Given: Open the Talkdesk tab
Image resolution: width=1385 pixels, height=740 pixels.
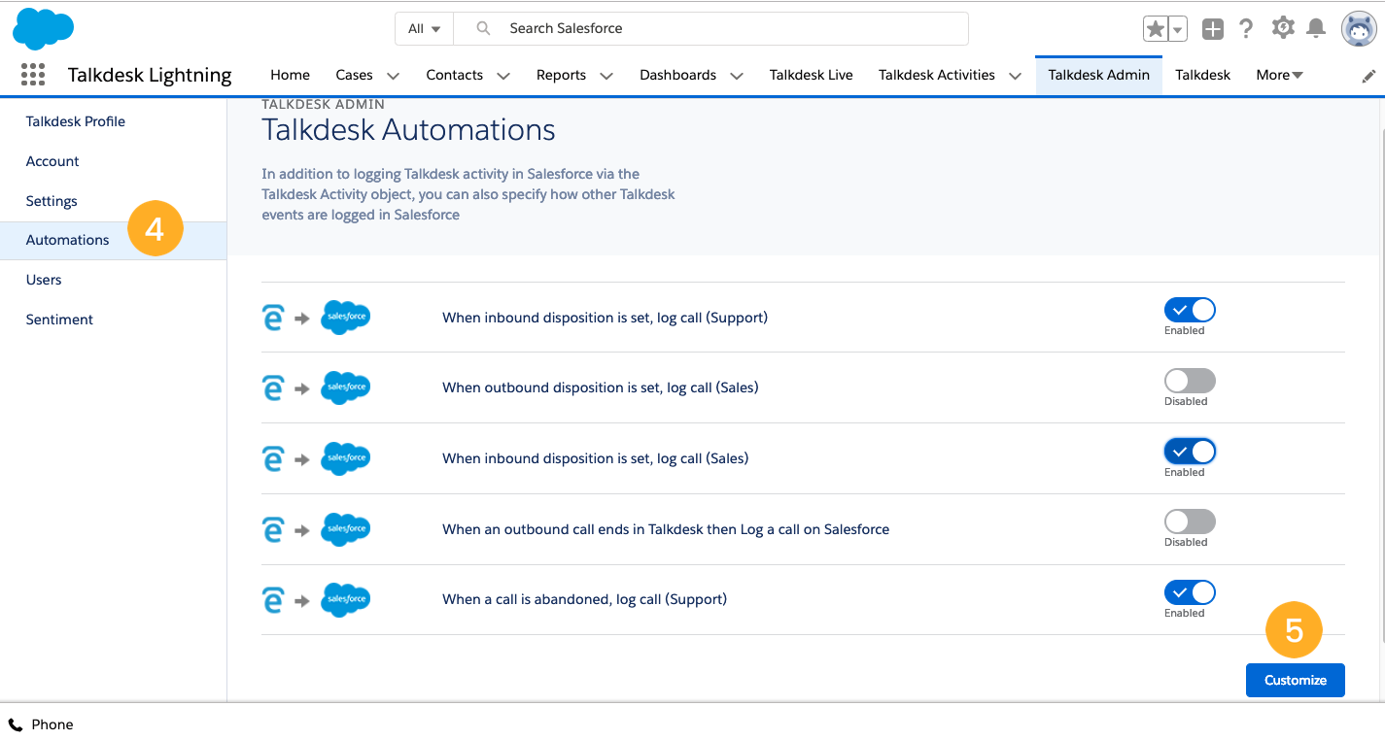Looking at the screenshot, I should tap(1202, 75).
